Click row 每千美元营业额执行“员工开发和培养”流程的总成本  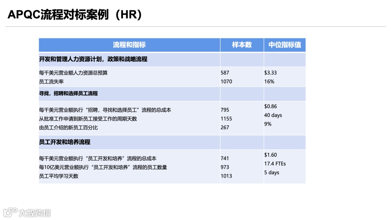click(98, 158)
